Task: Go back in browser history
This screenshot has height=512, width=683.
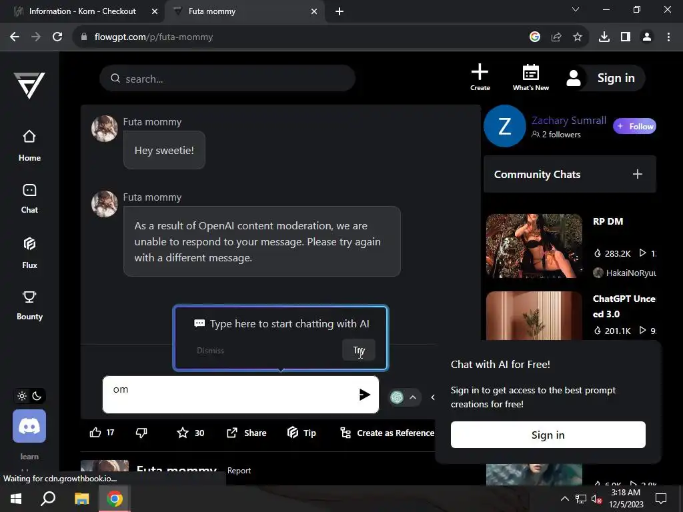Action: [x=15, y=37]
